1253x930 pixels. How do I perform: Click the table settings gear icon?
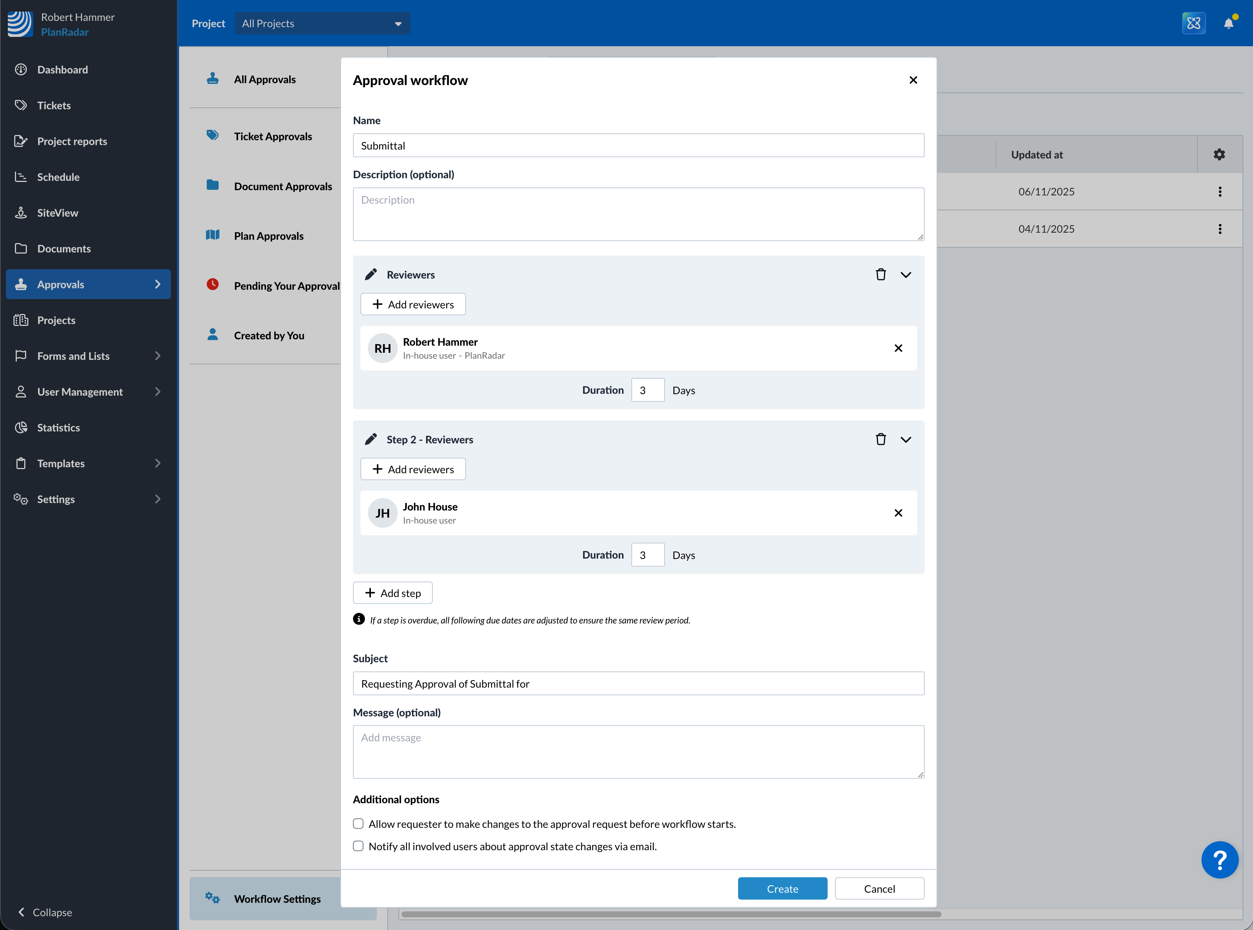[x=1219, y=154]
